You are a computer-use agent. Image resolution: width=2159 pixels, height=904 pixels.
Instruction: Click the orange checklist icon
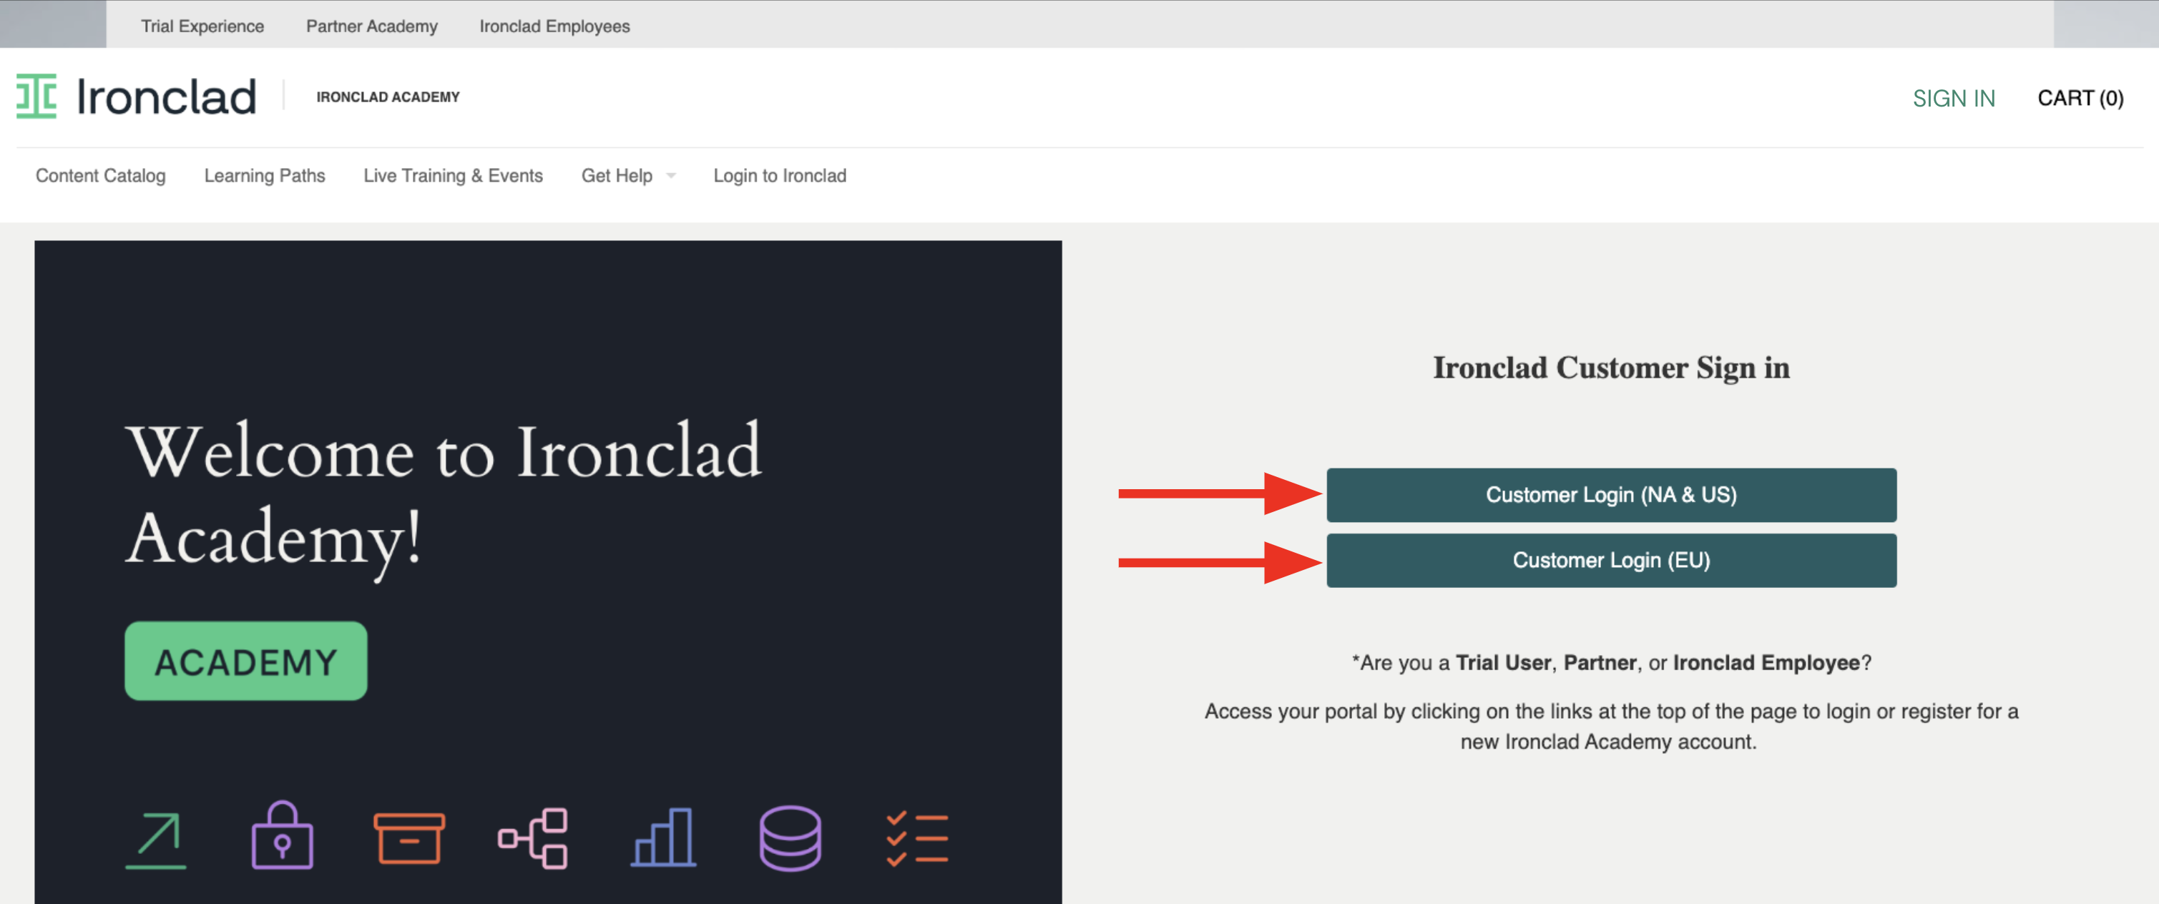(918, 839)
